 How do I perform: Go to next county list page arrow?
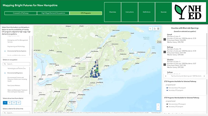pyautogui.click(x=204, y=76)
